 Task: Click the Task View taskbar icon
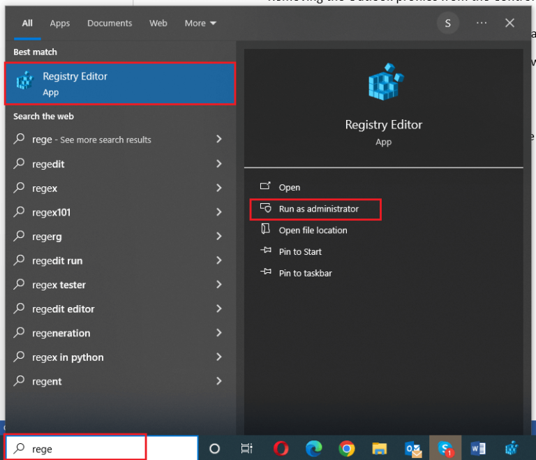click(x=247, y=448)
